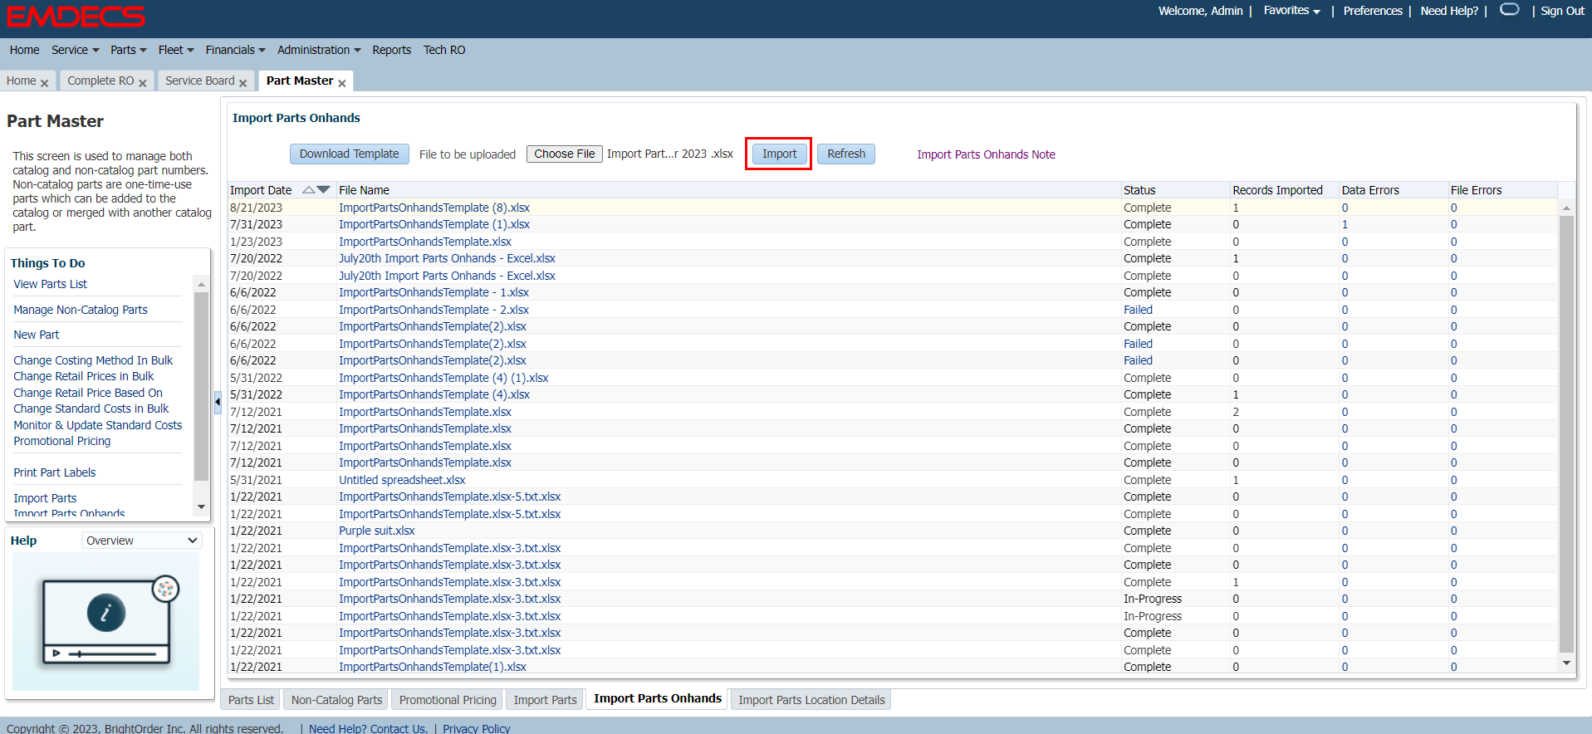Switch to the Promotional Pricing bottom tab
This screenshot has width=1592, height=734.
point(448,700)
